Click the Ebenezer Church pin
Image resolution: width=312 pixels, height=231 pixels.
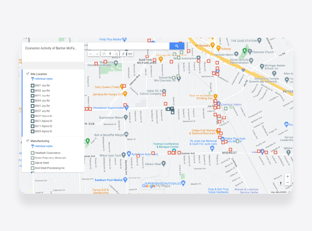(x=250, y=51)
